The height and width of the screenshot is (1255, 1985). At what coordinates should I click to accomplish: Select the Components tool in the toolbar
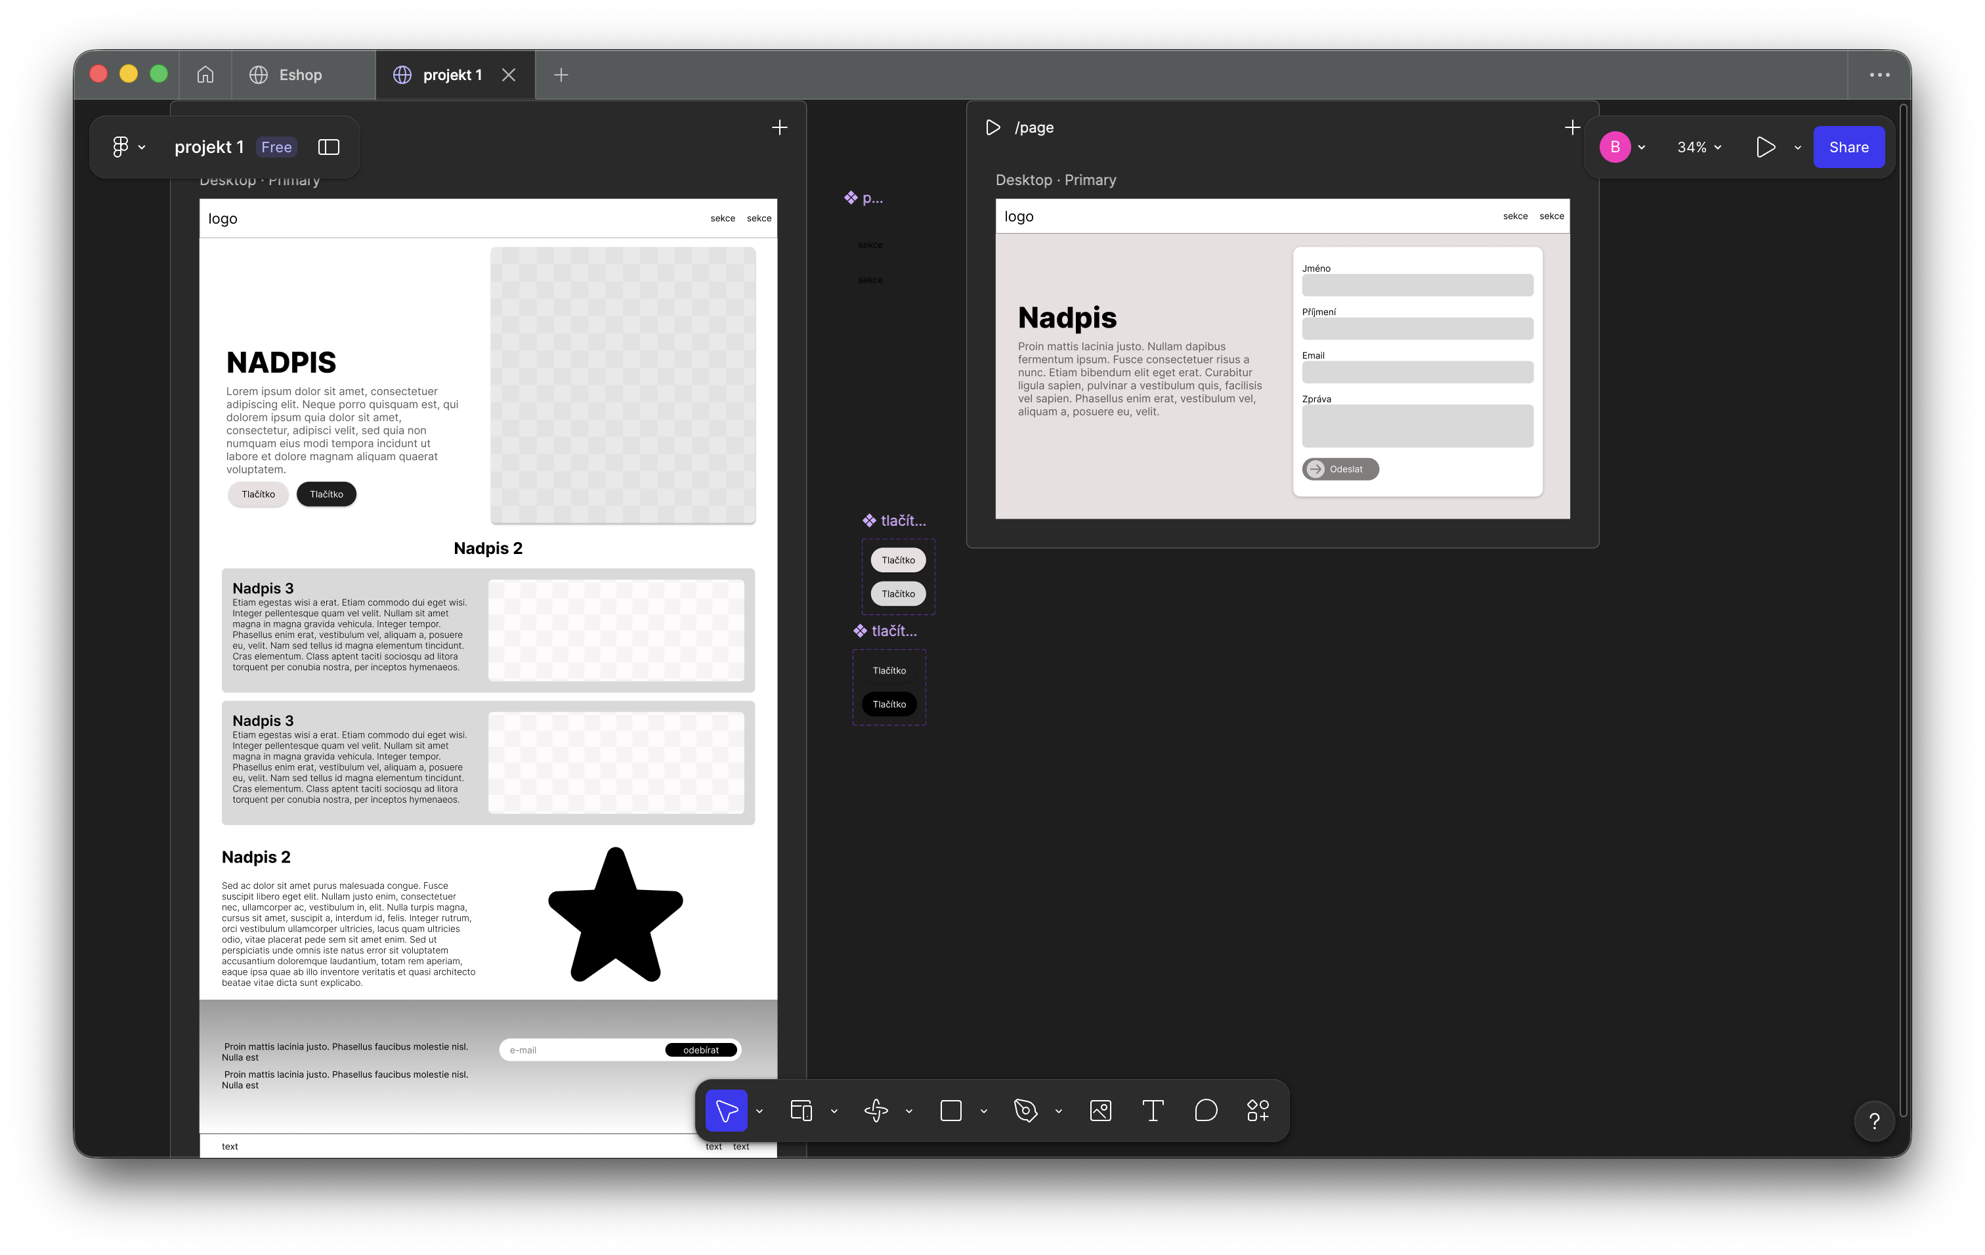pyautogui.click(x=876, y=1110)
